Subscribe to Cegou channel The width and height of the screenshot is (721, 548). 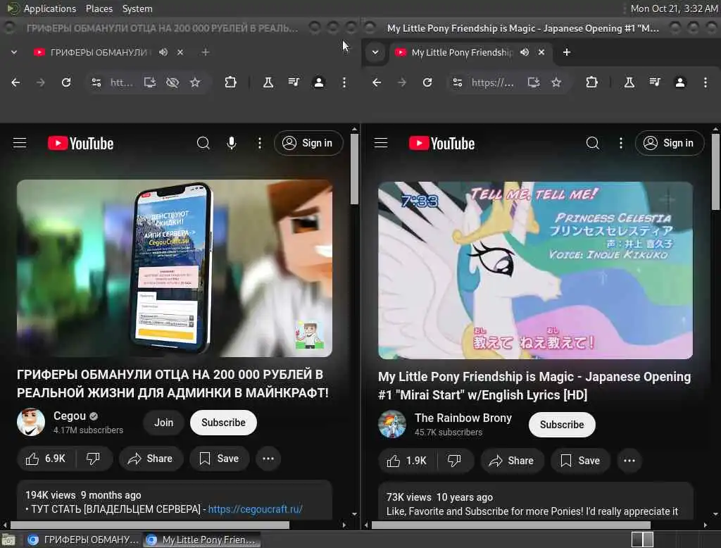coord(223,423)
